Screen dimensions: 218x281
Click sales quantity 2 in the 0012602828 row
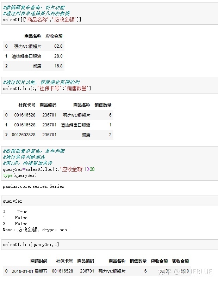coord(110,135)
